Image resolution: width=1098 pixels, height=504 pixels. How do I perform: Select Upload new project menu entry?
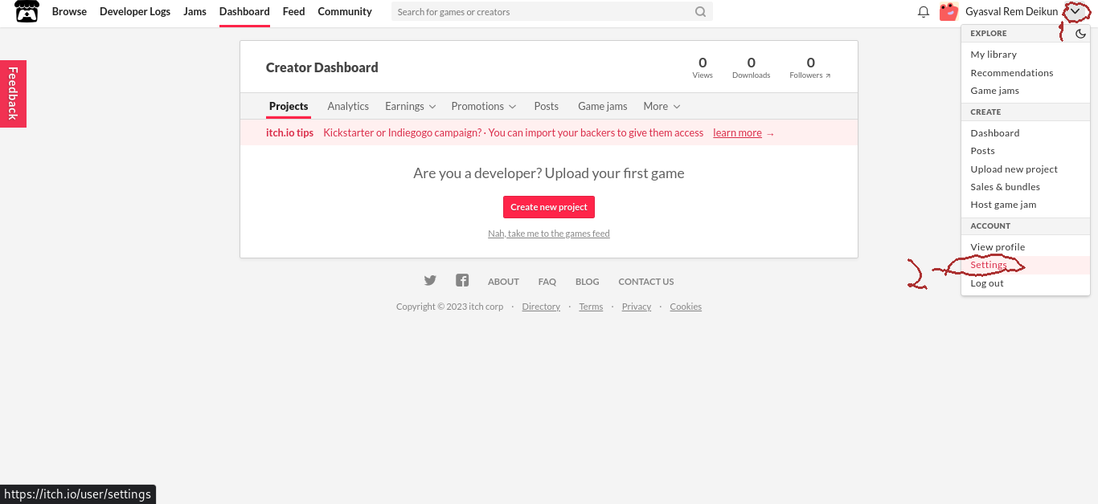coord(1014,169)
